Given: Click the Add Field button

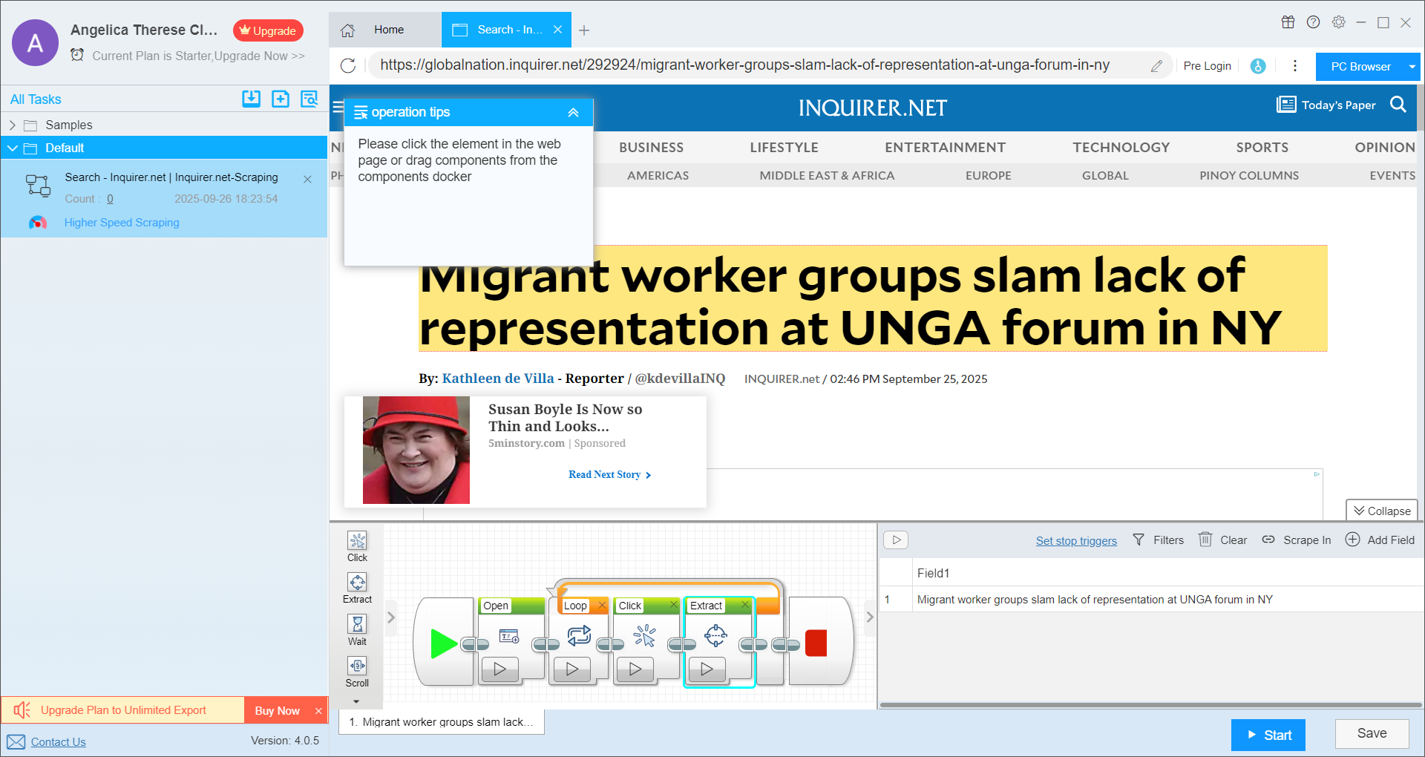Looking at the screenshot, I should click(1380, 540).
